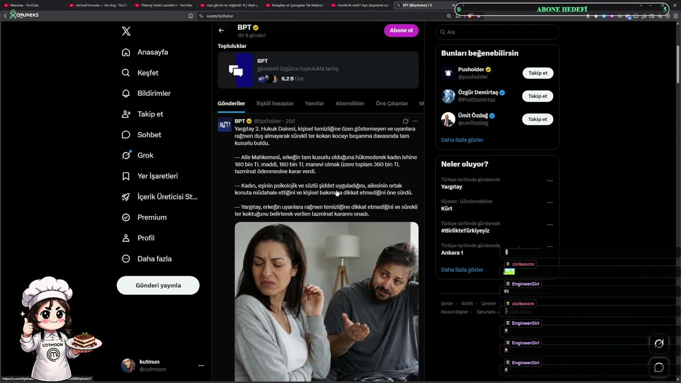Screen dimensions: 681x383
Task: Open the floating Grok button at bottom right
Action: [659, 344]
